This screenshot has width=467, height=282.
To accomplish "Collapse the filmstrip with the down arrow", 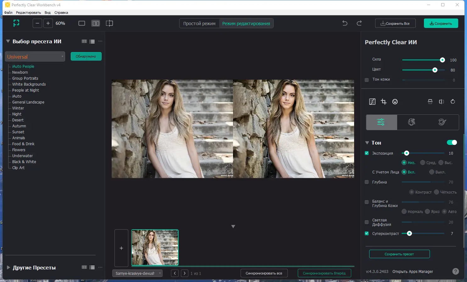I will pos(233,226).
